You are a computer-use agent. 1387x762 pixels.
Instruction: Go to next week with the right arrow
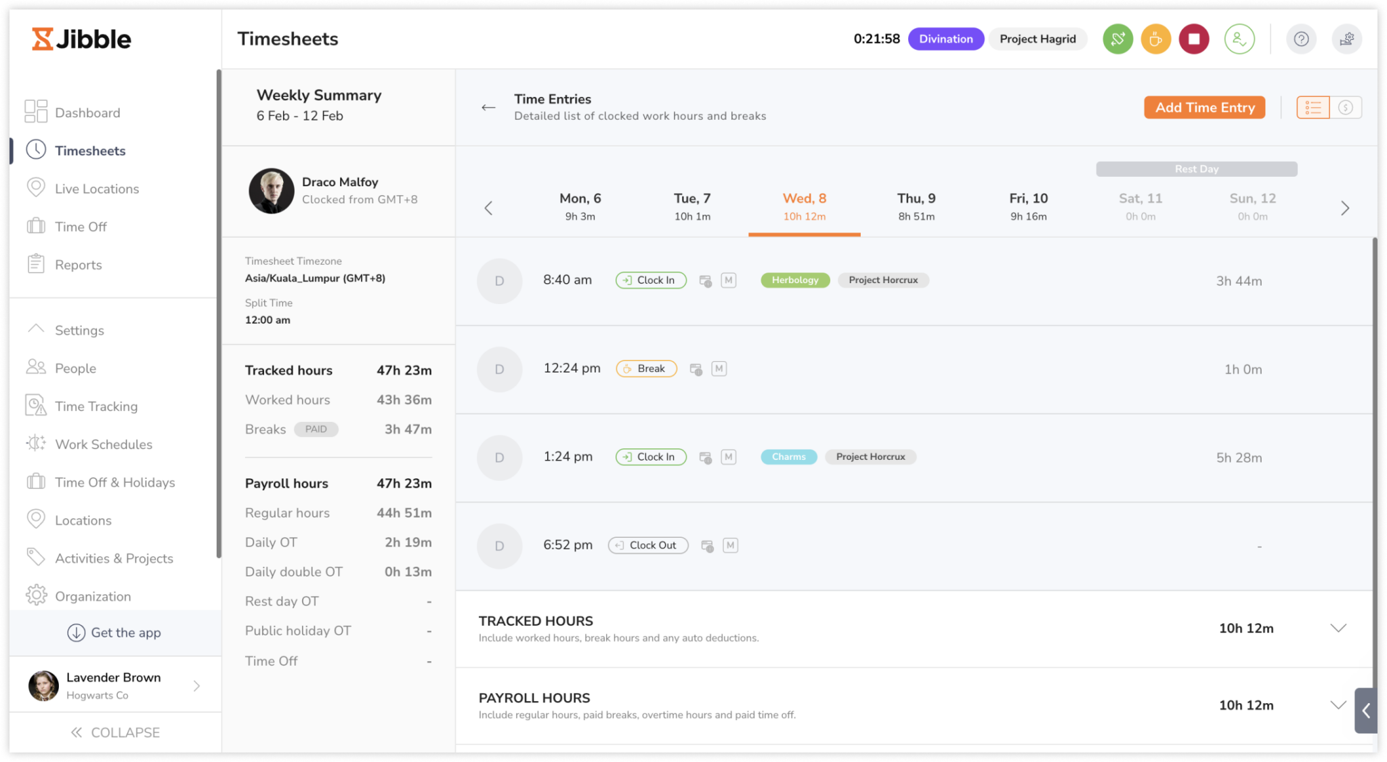pos(1345,209)
